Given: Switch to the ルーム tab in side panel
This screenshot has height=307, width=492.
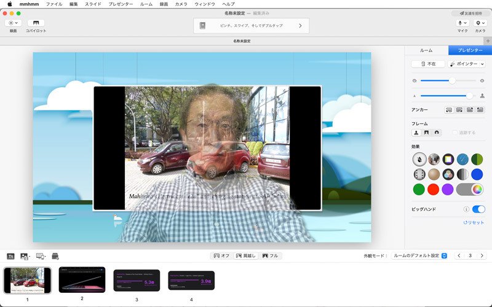Looking at the screenshot, I should (426, 50).
